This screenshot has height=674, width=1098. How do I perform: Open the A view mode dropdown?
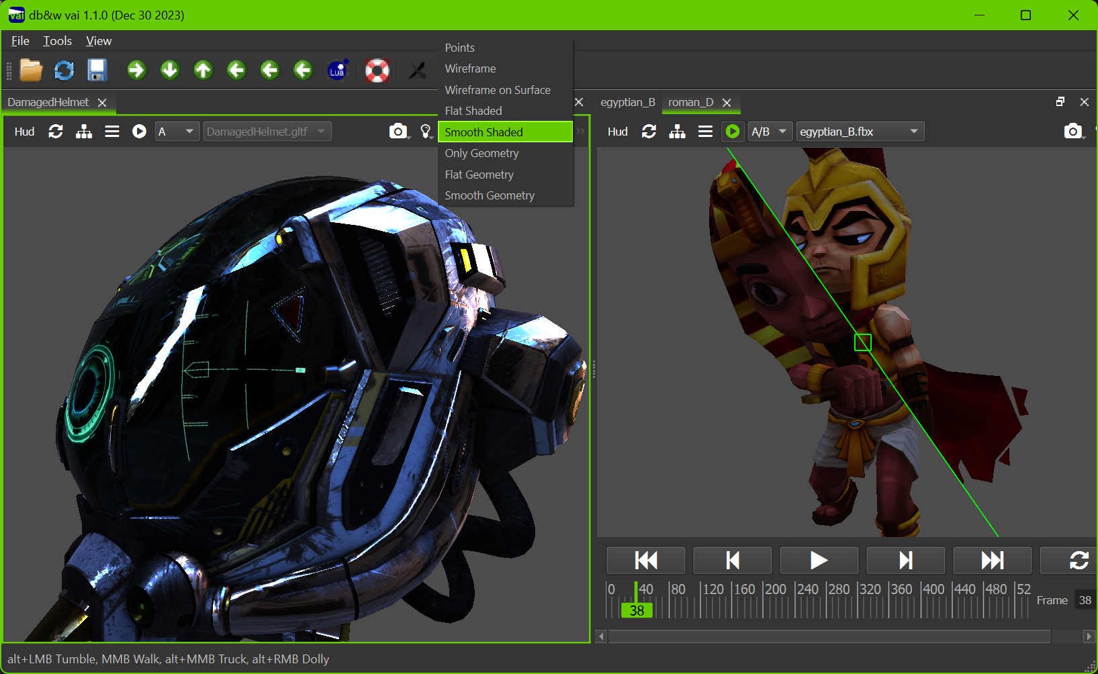coord(177,132)
